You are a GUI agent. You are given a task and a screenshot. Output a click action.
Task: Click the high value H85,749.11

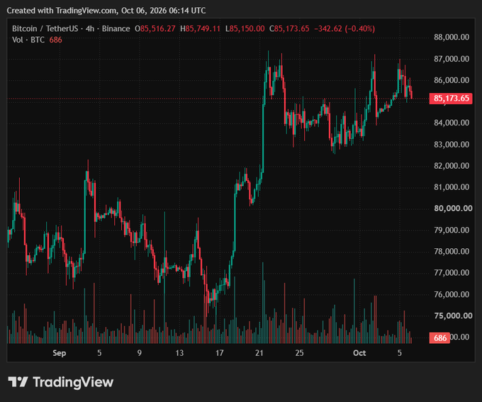(200, 28)
